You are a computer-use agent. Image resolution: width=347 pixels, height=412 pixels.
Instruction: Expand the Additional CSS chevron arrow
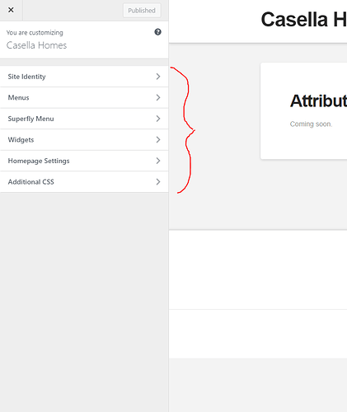tap(158, 182)
